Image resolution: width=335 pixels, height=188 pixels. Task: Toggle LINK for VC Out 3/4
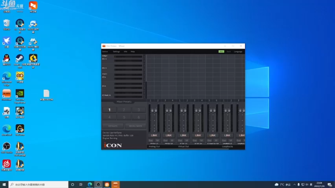pos(198,135)
